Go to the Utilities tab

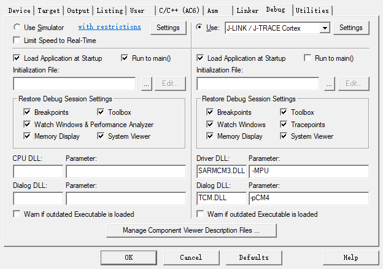pyautogui.click(x=312, y=10)
